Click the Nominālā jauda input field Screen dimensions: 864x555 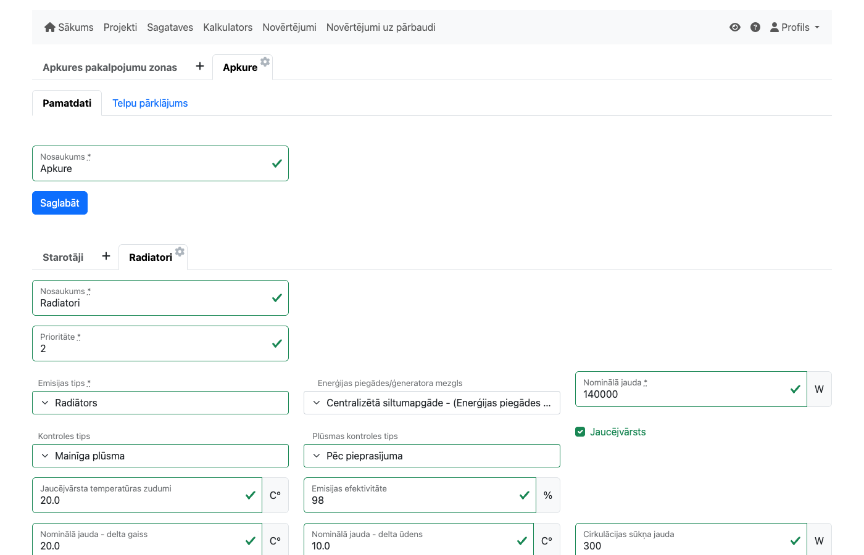click(682, 394)
